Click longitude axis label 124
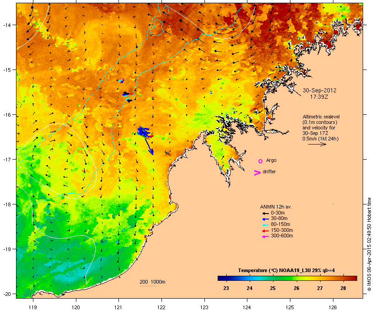 (x=247, y=307)
